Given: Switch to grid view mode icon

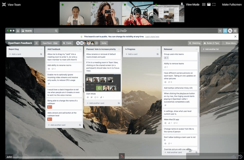Looking at the screenshot, I should [x=204, y=5].
